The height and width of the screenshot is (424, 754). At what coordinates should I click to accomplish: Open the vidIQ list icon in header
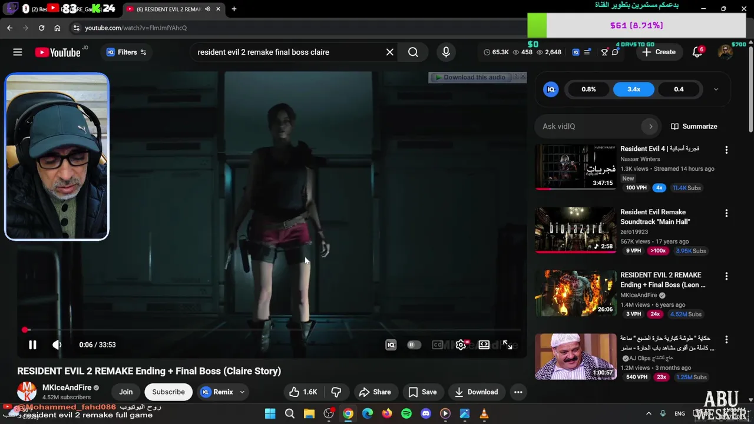point(587,52)
